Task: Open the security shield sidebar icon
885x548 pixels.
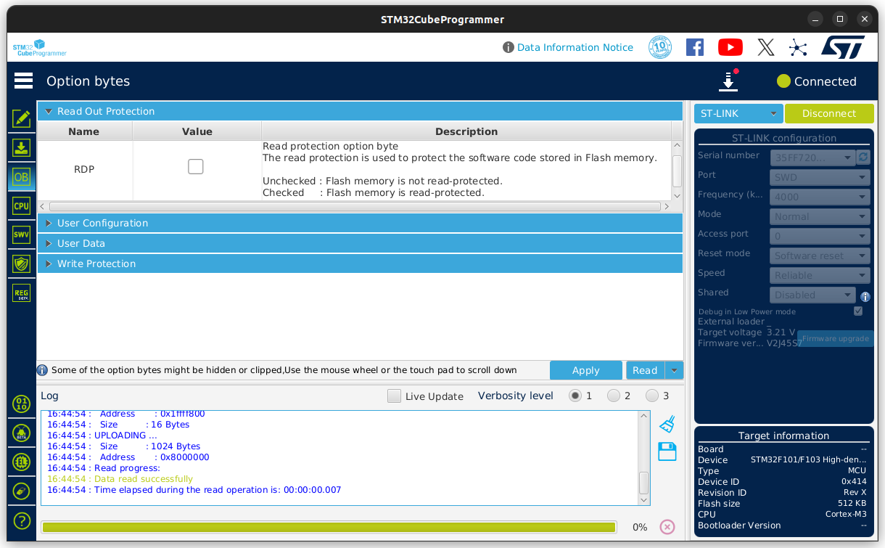Action: 22,263
